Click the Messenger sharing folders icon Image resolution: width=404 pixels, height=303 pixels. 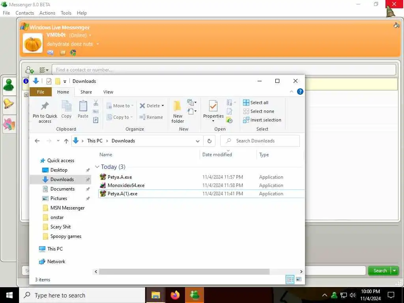pos(63,53)
